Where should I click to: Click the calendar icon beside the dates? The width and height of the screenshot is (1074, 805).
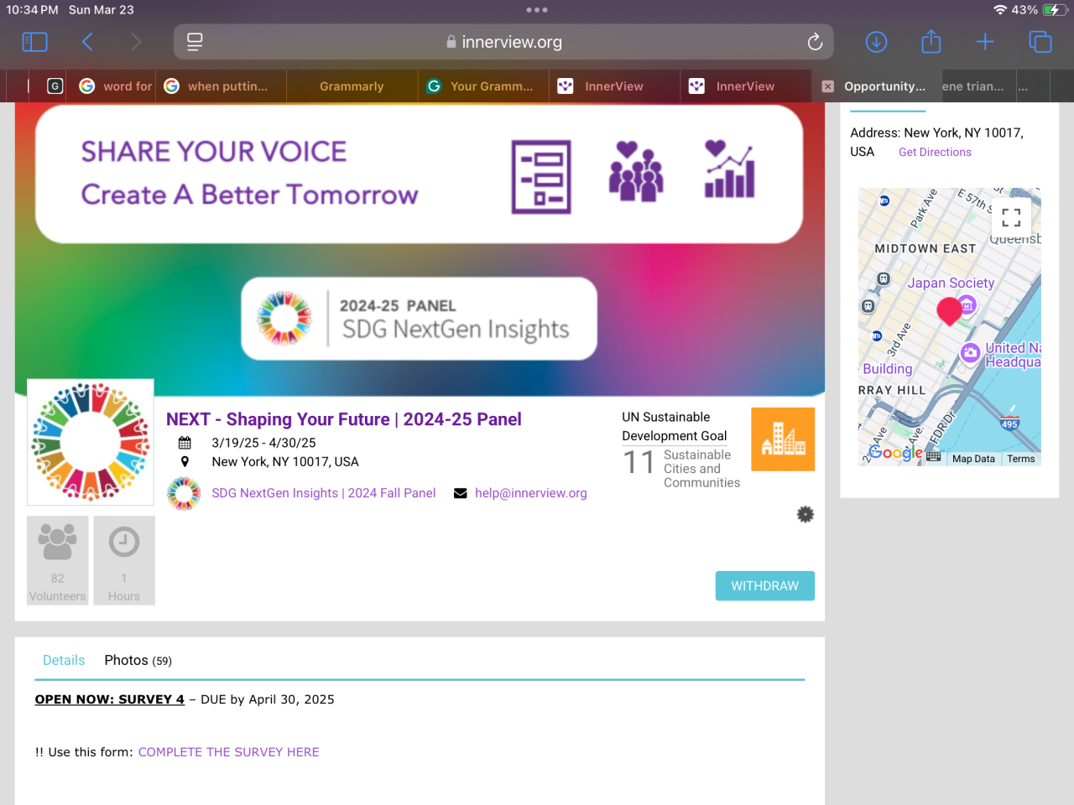pyautogui.click(x=185, y=443)
